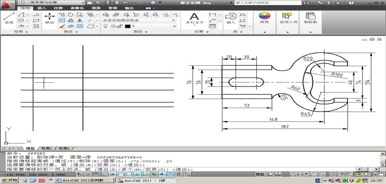The height and width of the screenshot is (184, 386).
Task: Toggle the layer lock padlock icon
Action: [119, 26]
